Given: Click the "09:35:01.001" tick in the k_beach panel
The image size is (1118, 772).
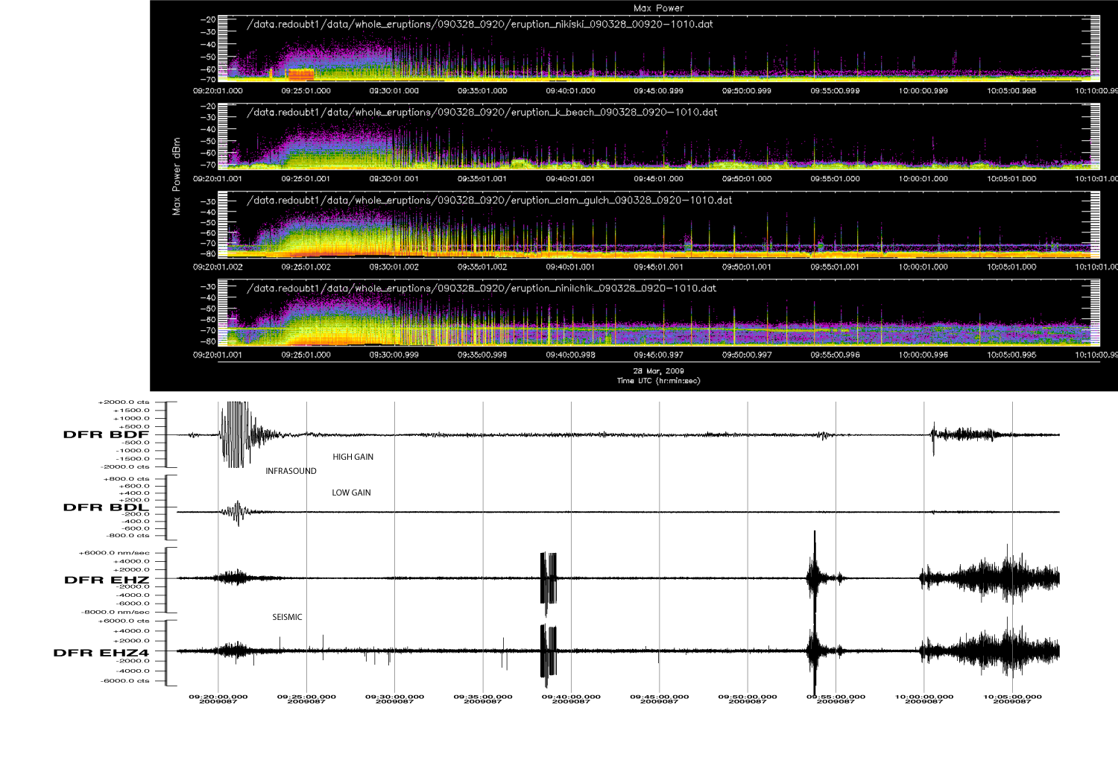Looking at the screenshot, I should click(482, 179).
